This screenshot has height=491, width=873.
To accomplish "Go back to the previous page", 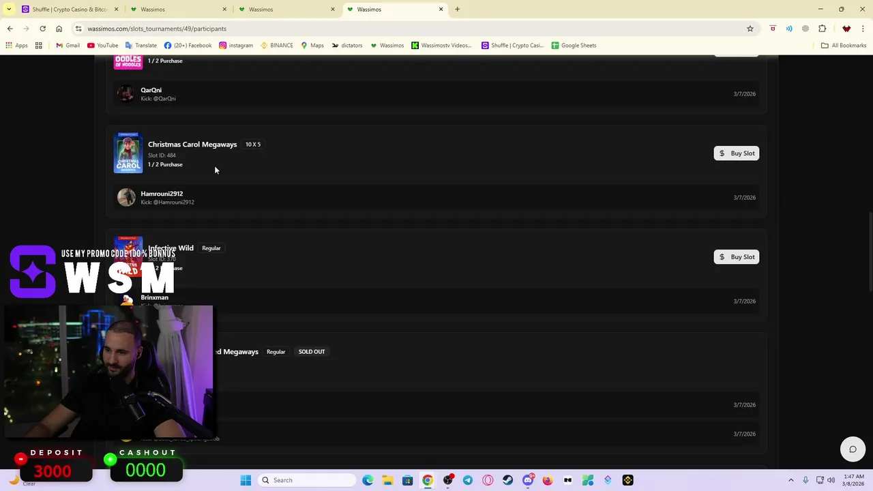I will click(10, 29).
